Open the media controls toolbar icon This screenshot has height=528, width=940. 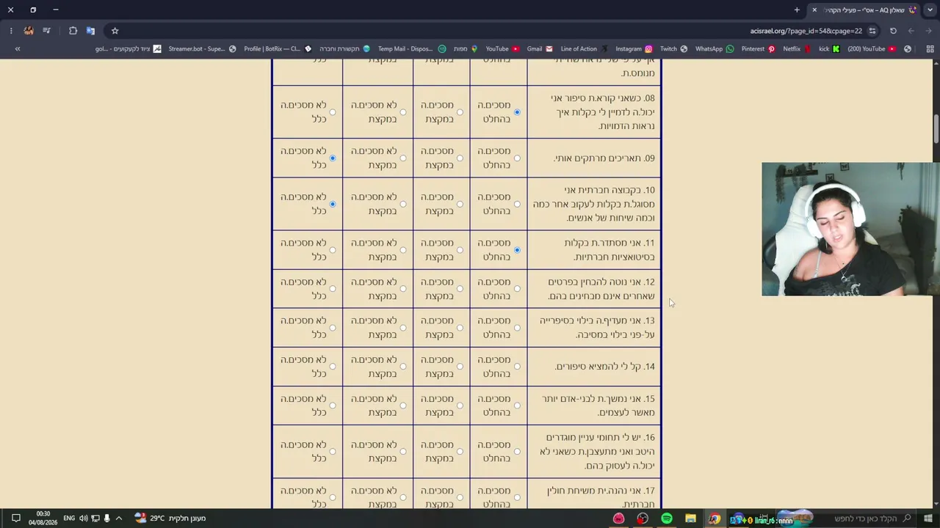click(x=46, y=31)
